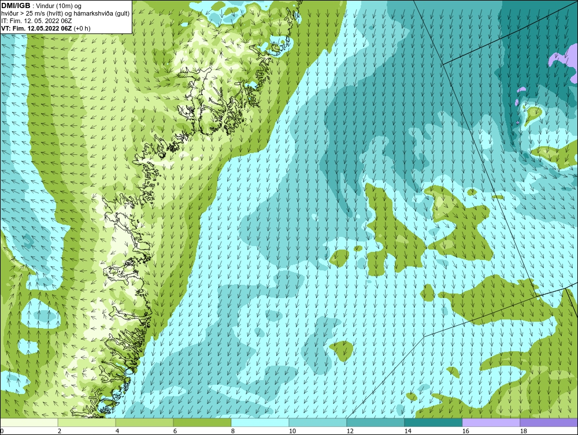Click the 4–6 m/s green legend swatch
This screenshot has height=435, width=578.
(144, 422)
